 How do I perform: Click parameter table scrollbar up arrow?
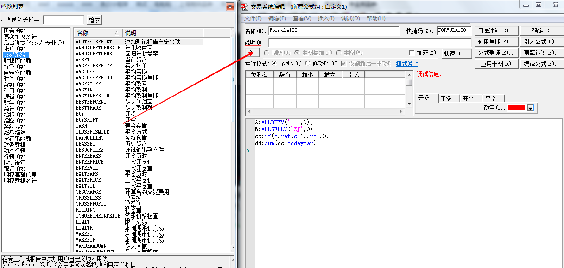tap(409, 74)
